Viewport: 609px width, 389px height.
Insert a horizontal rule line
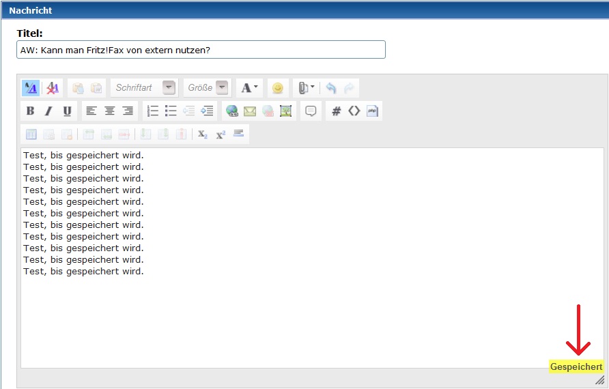click(x=238, y=134)
